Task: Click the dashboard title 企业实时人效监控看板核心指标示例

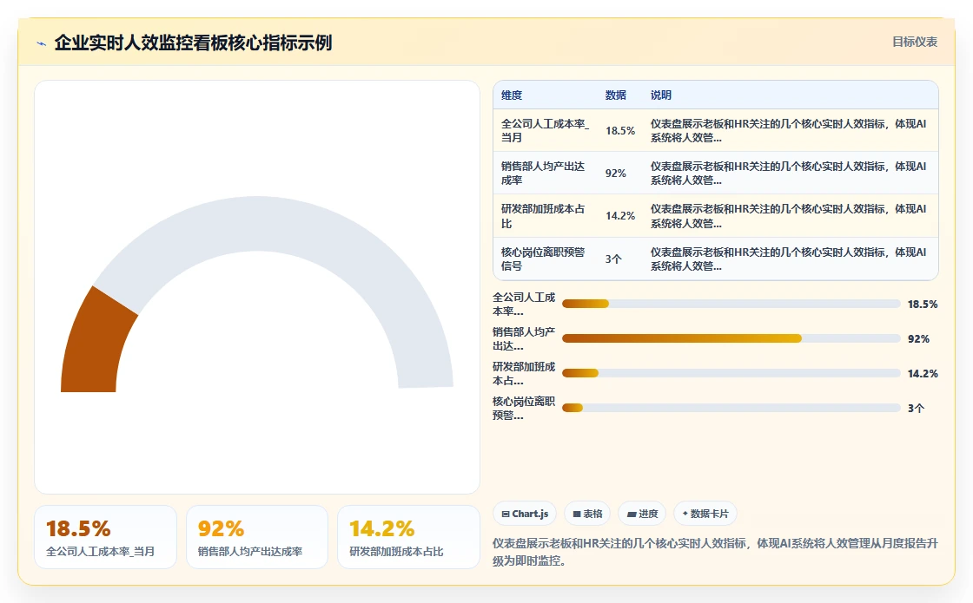Action: [193, 43]
